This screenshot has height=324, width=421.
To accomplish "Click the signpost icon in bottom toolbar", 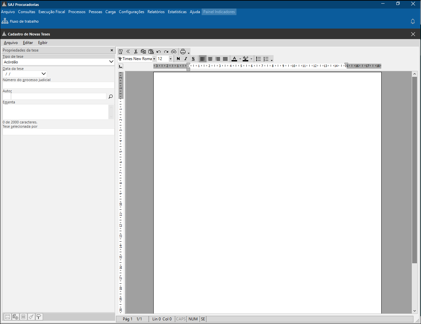I will point(39,317).
